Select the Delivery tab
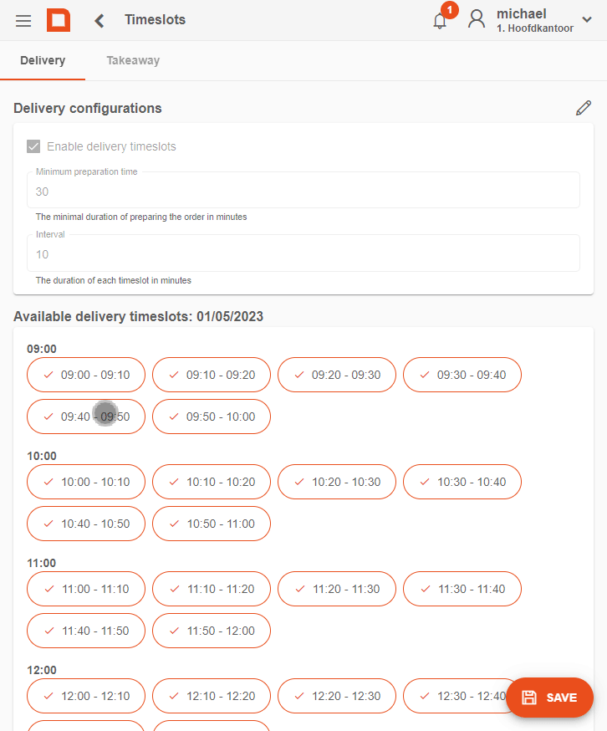Viewport: 607px width, 731px height. (x=43, y=60)
